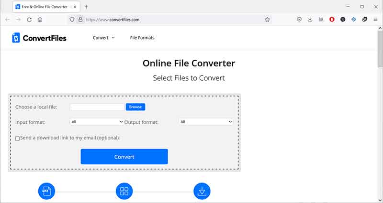Click the convertfiles.com address bar
Viewport: 383px width, 203px height.
(170, 20)
